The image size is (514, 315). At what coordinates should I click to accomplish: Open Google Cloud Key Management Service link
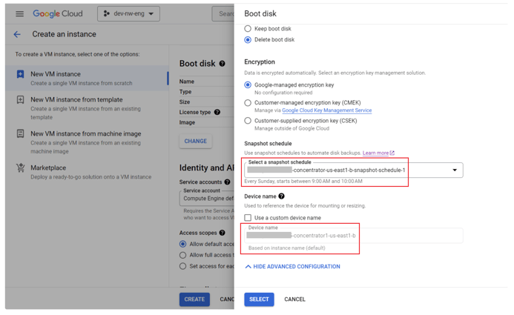tap(326, 110)
